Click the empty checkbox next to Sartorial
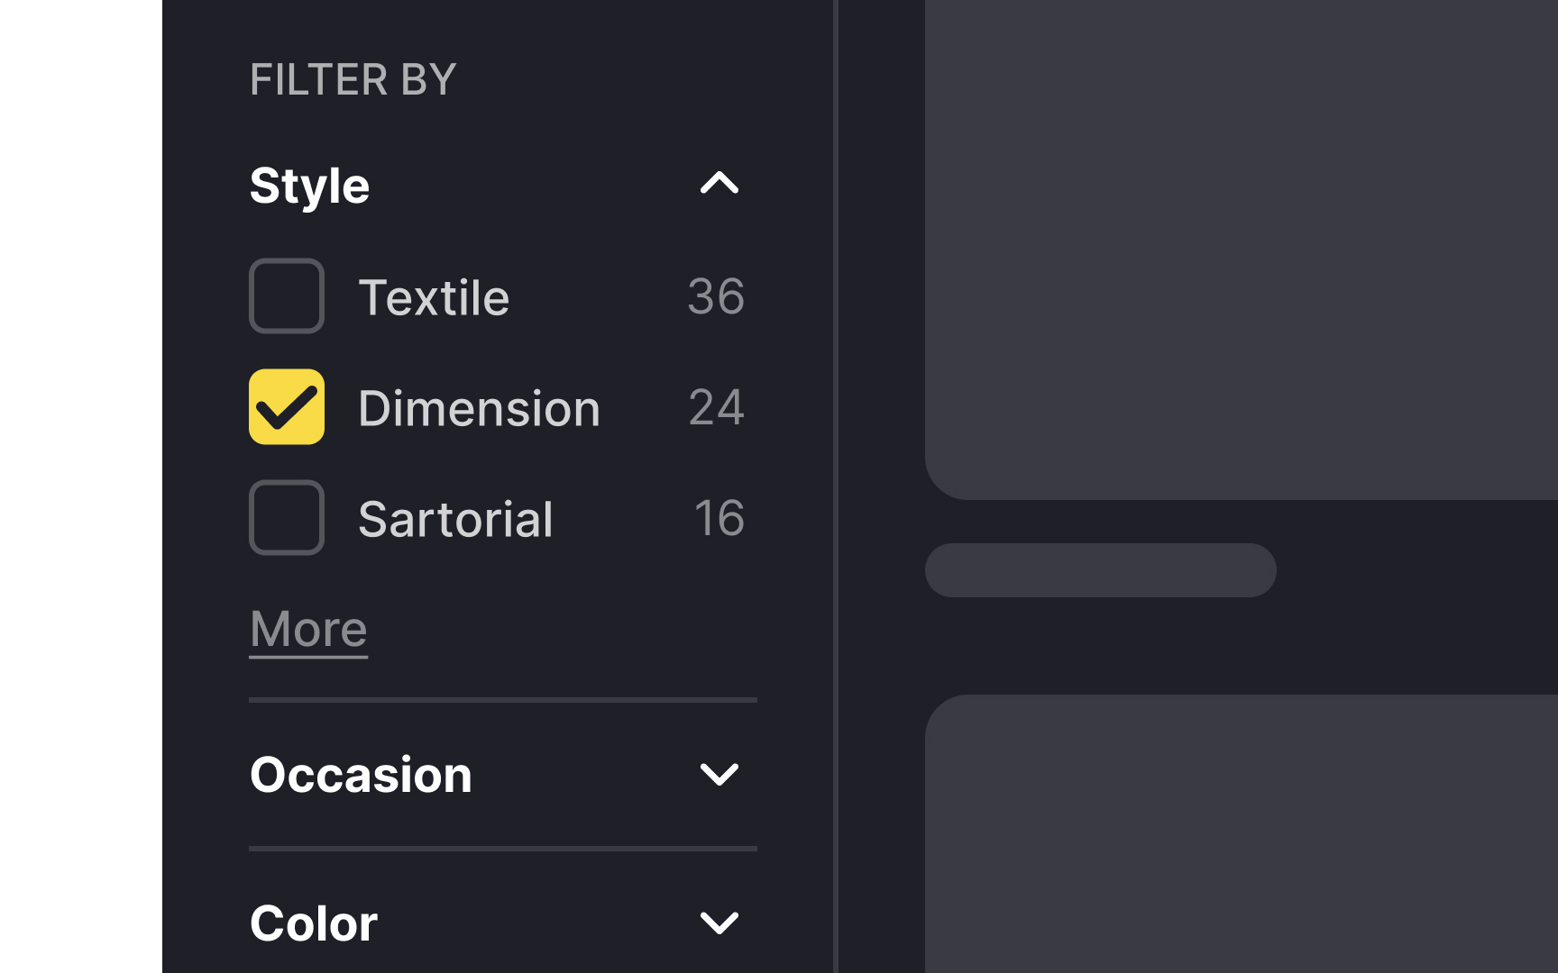Image resolution: width=1558 pixels, height=973 pixels. point(286,518)
